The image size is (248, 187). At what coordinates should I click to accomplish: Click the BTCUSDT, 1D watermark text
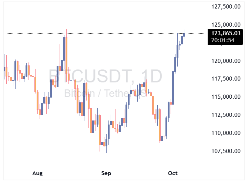pyautogui.click(x=106, y=77)
